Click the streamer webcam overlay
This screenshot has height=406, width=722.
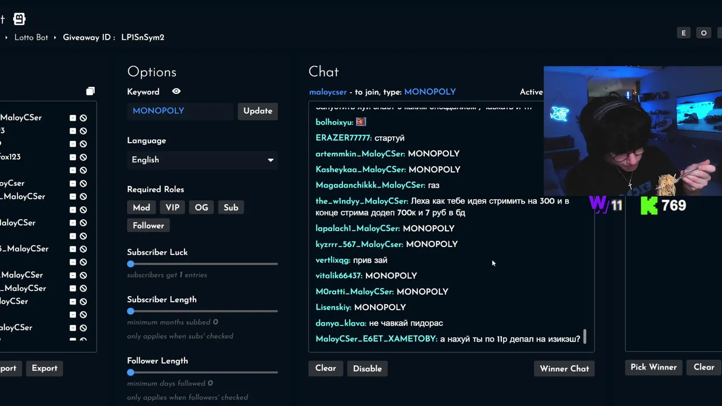pyautogui.click(x=633, y=131)
